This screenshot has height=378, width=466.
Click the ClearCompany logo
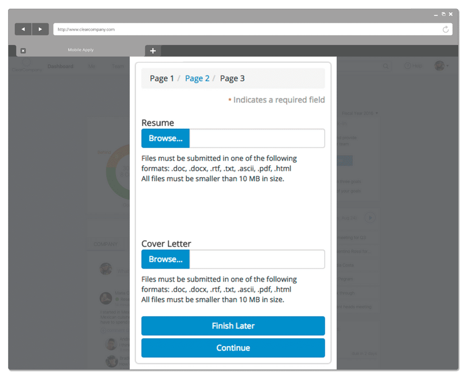coord(27,66)
